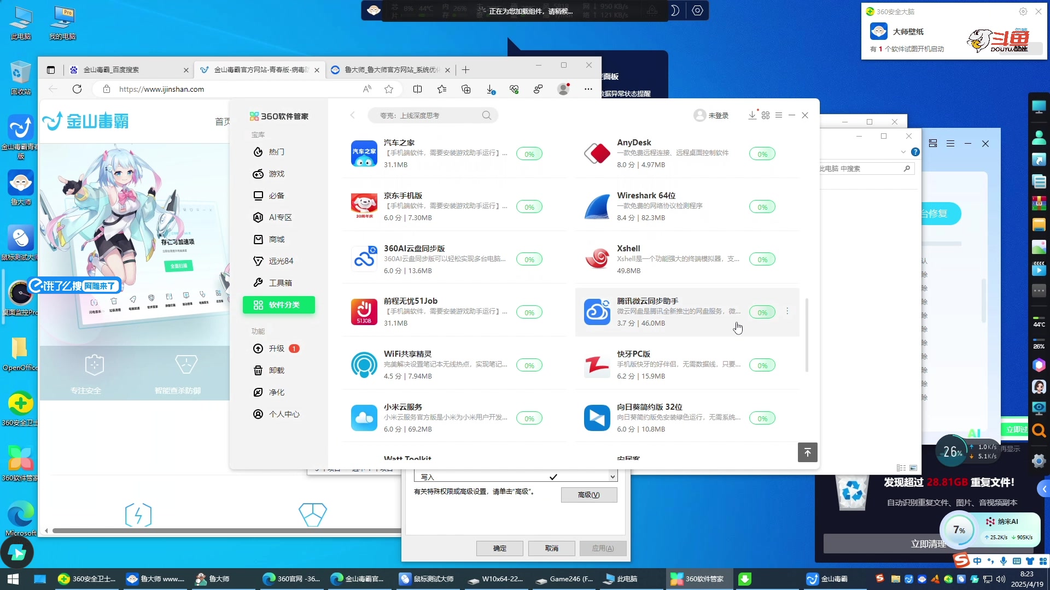Open 360安全卫士 from the taskbar

coord(87,579)
